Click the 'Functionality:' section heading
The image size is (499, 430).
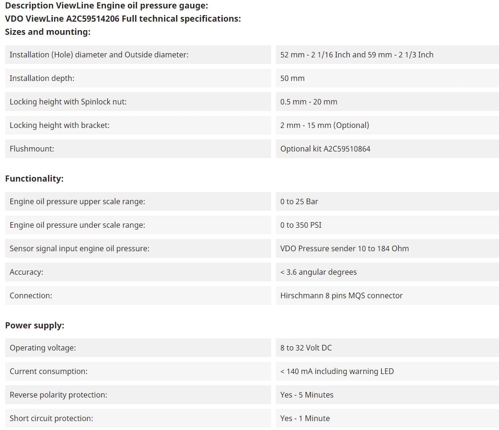click(x=34, y=179)
